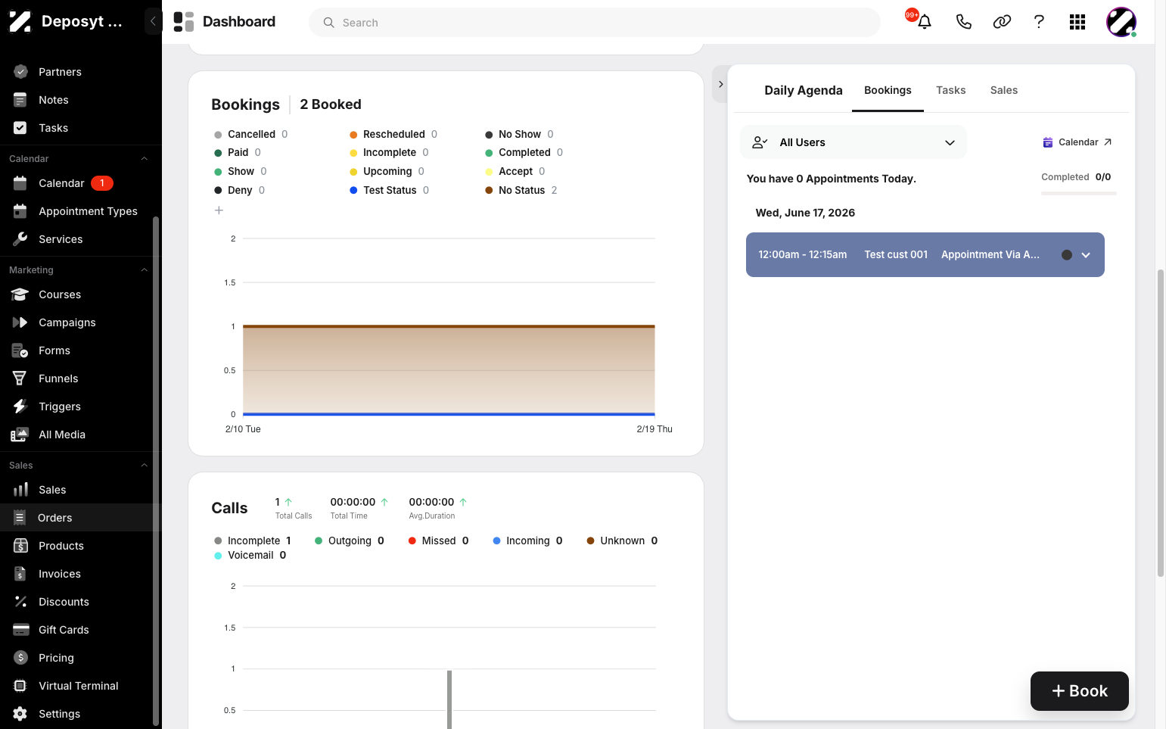Switch to the Tasks agenda tab
This screenshot has width=1166, height=729.
coord(950,90)
